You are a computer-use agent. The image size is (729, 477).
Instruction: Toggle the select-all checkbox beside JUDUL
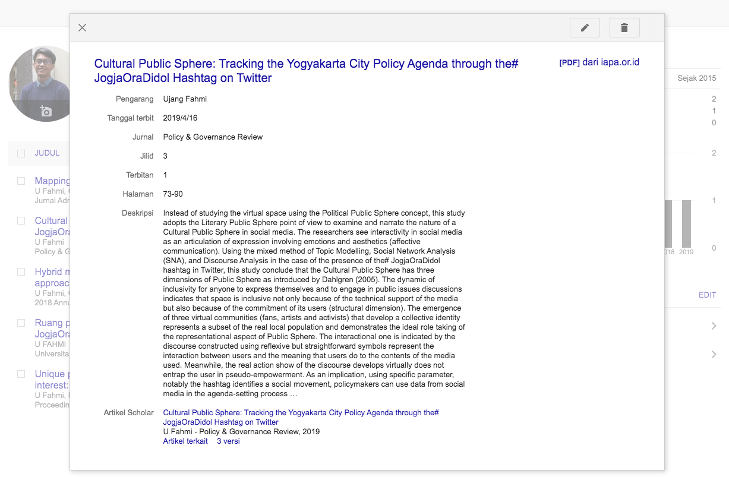(21, 153)
